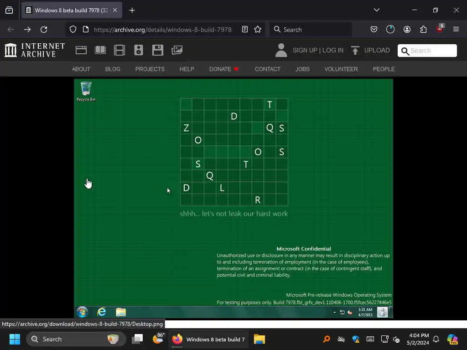Go back to previous page
Viewport: 467px width, 350px height.
pos(11,30)
